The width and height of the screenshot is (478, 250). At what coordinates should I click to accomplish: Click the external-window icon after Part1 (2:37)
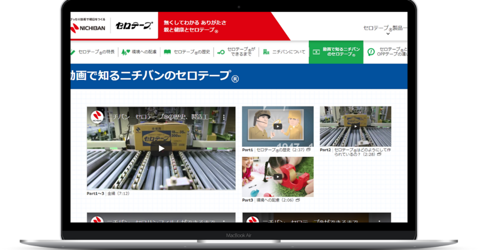[308, 150]
